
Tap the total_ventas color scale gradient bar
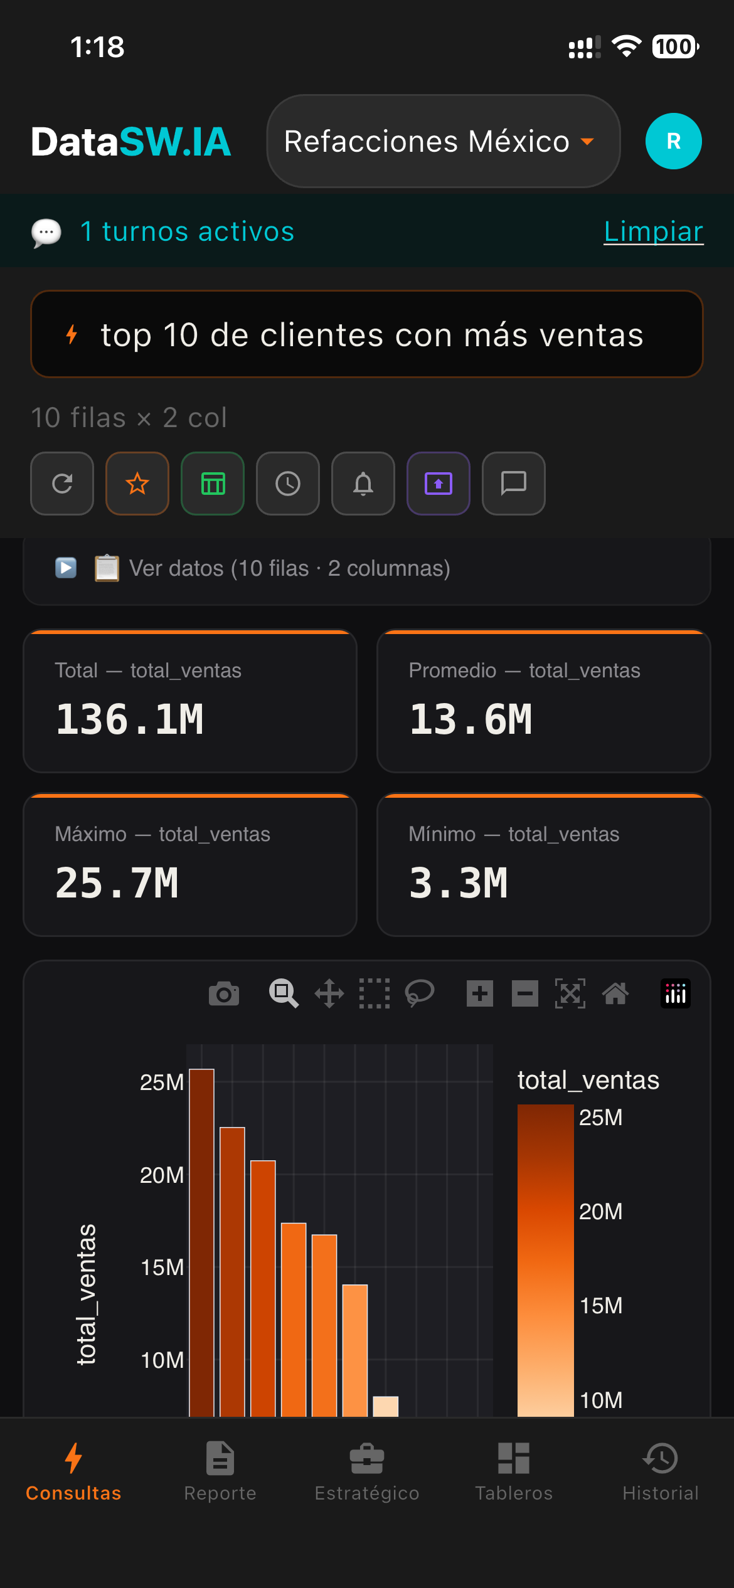coord(545,1260)
